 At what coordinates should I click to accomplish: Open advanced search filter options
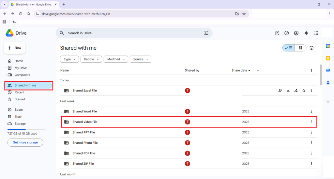click(206, 33)
